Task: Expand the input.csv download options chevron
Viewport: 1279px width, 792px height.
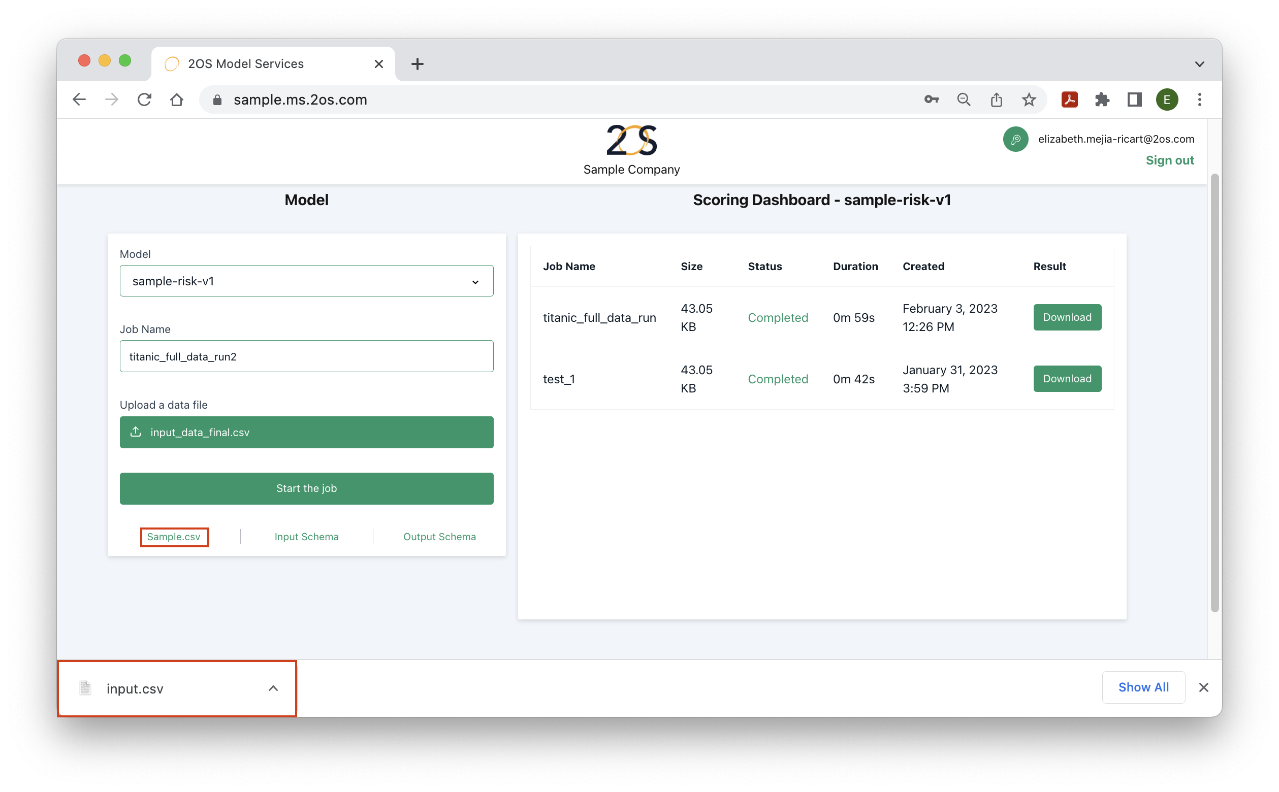Action: coord(273,688)
